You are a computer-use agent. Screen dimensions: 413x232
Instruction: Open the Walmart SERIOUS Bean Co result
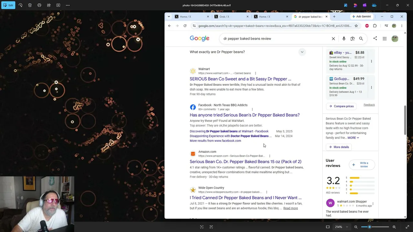(240, 79)
